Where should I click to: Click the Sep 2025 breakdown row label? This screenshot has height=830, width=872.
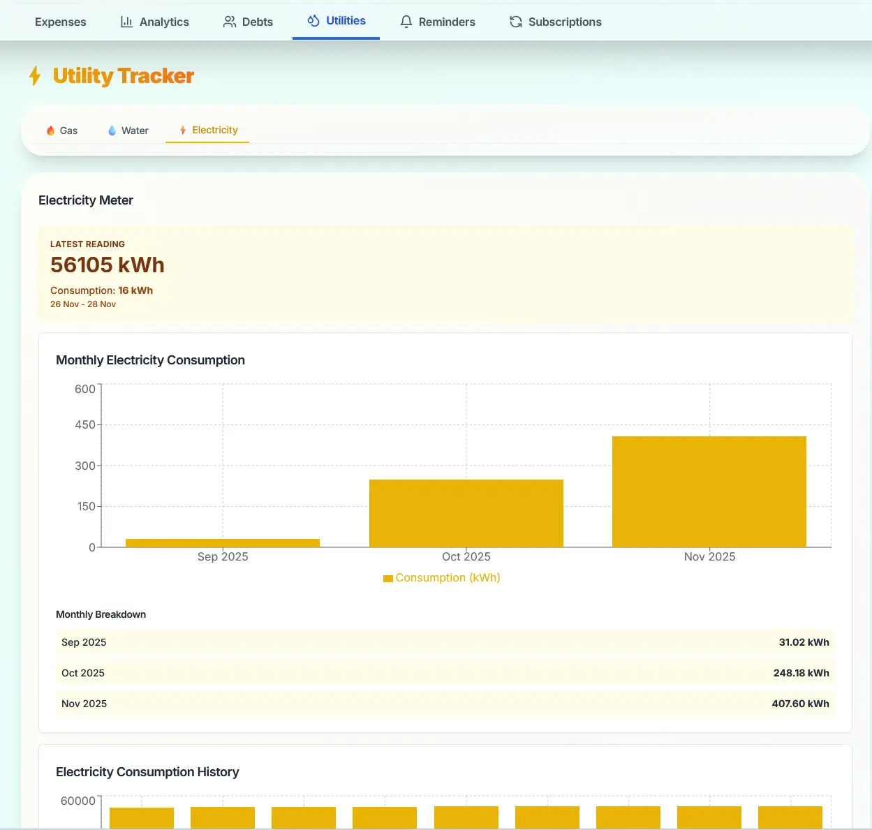point(84,642)
